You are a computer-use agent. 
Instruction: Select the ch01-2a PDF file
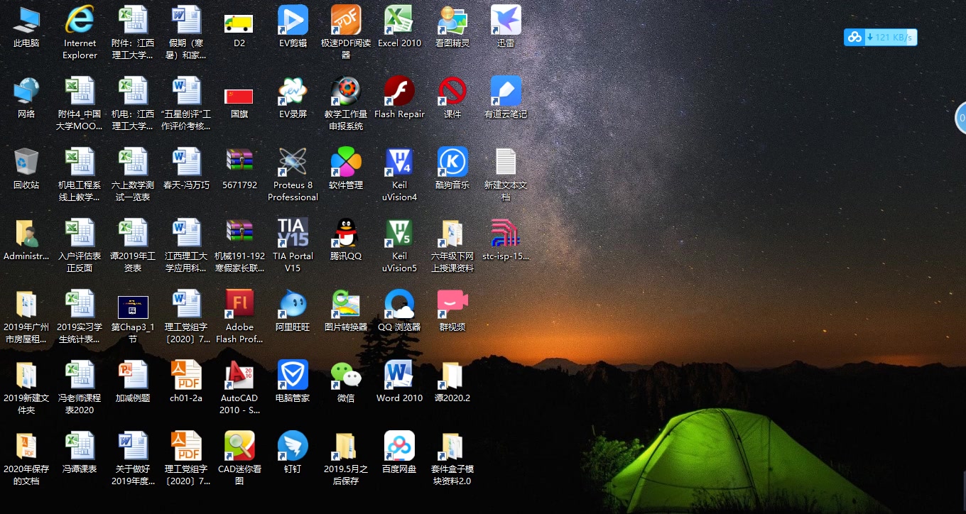pos(186,375)
